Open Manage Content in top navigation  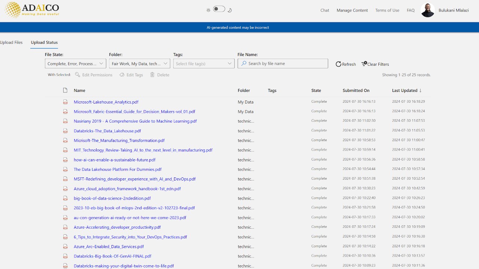click(352, 10)
